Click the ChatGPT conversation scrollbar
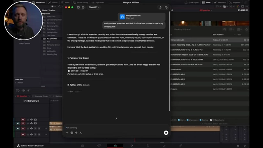 [169, 61]
